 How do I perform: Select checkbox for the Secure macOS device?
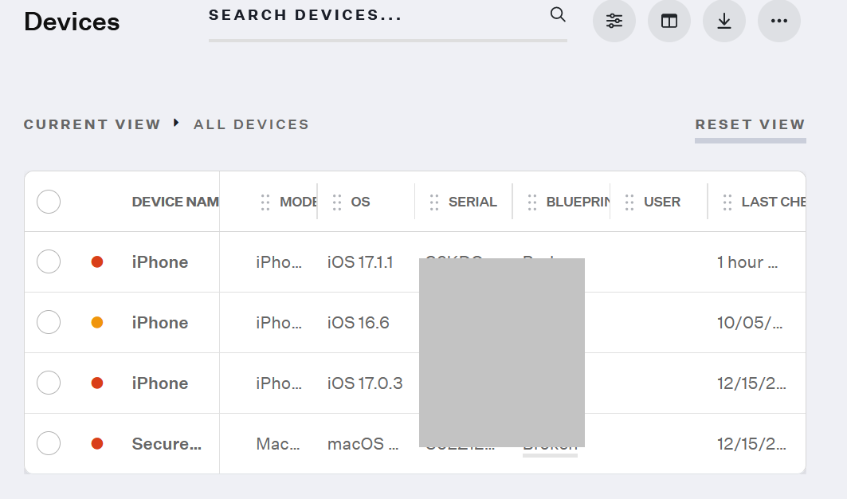pyautogui.click(x=49, y=443)
